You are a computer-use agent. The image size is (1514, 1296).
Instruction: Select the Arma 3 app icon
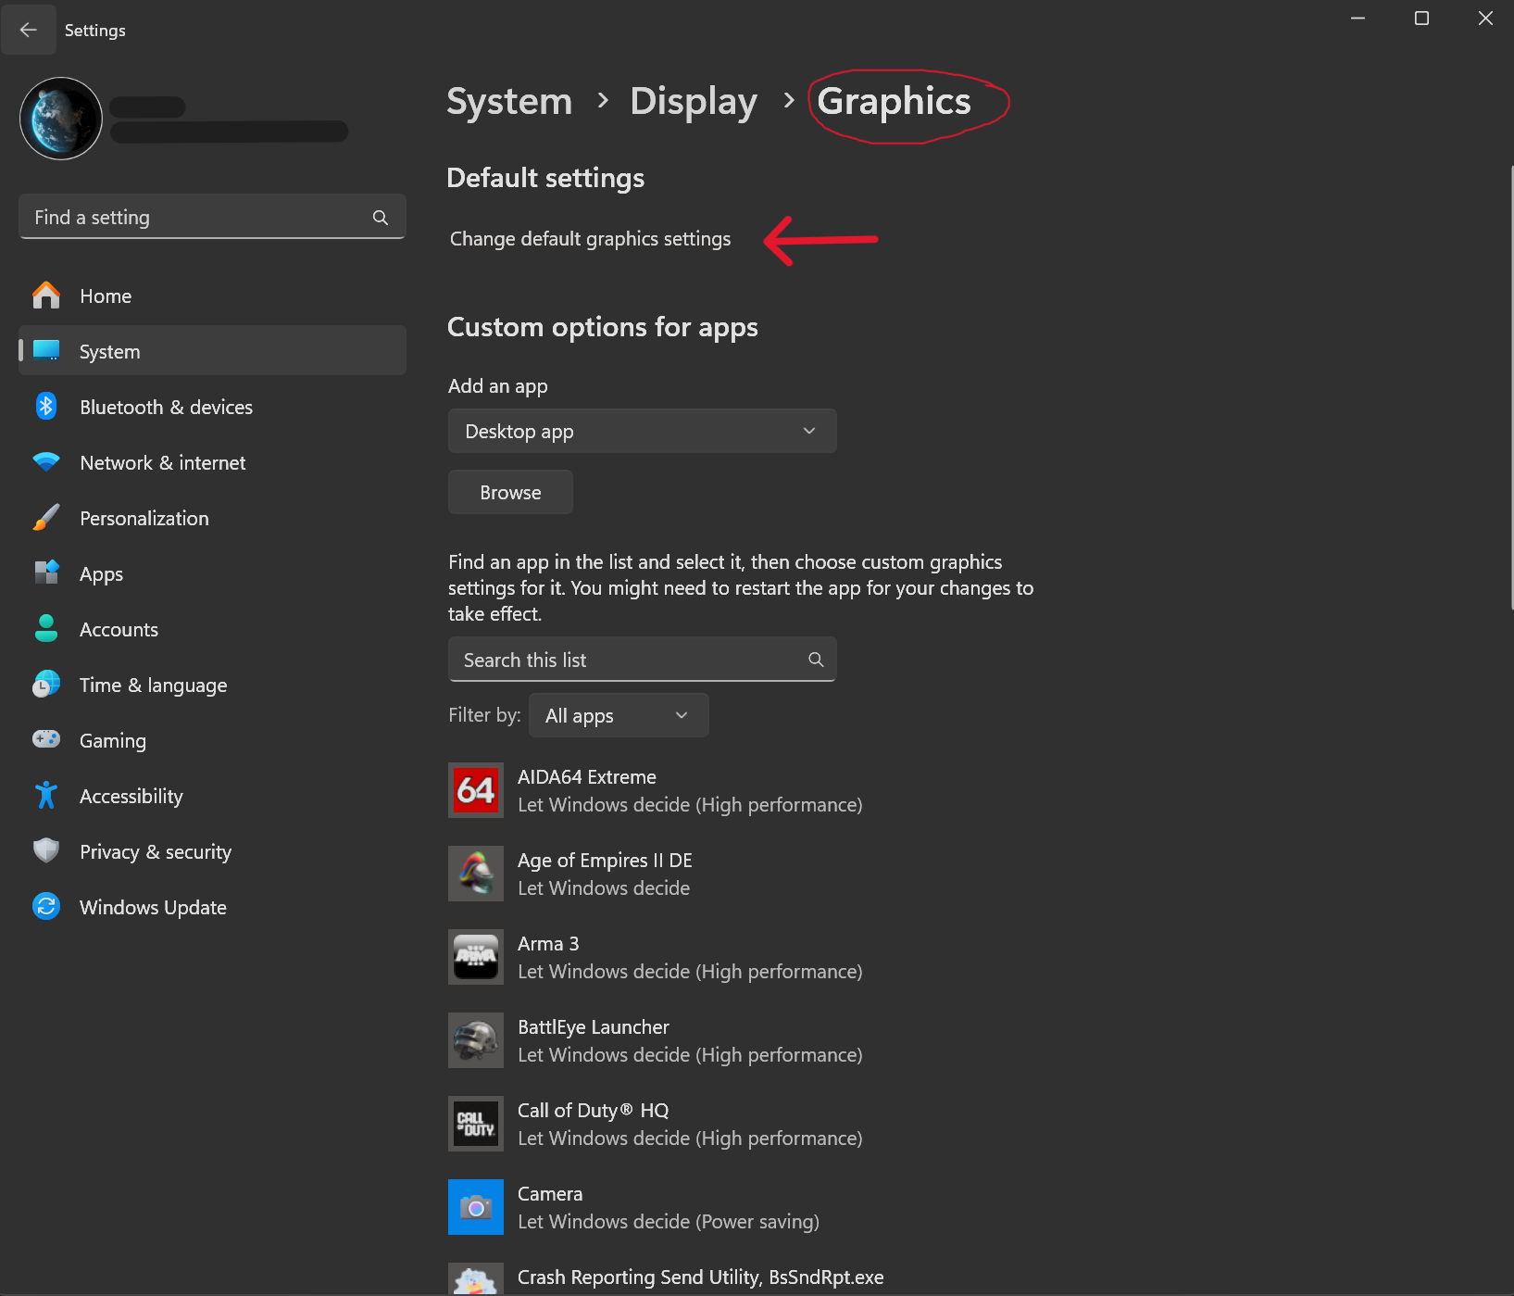coord(475,957)
